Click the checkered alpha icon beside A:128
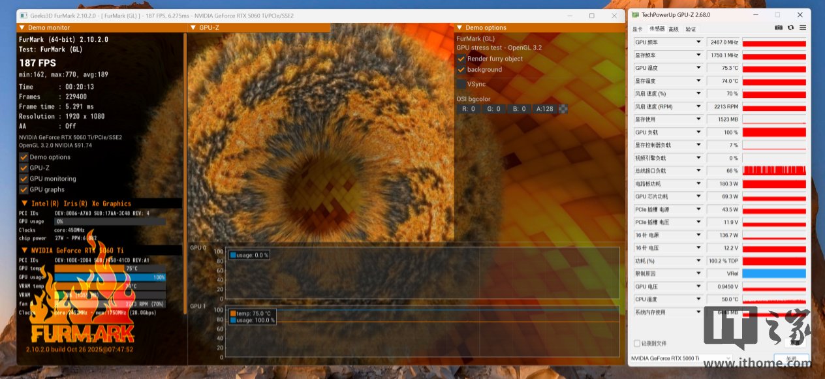Image resolution: width=825 pixels, height=379 pixels. [563, 109]
